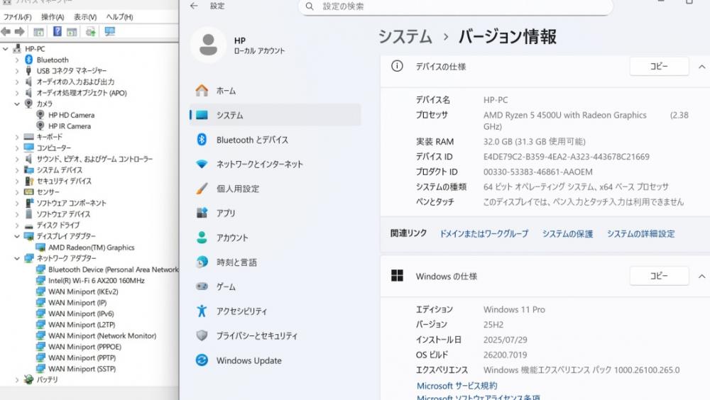Click the Scan for hardware changes monitor icon
The height and width of the screenshot is (400, 710).
click(x=109, y=32)
